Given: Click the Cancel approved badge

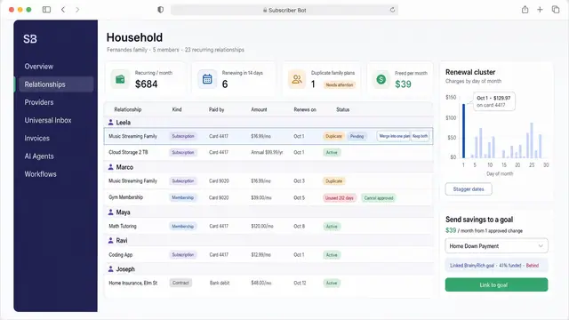Looking at the screenshot, I should point(379,197).
